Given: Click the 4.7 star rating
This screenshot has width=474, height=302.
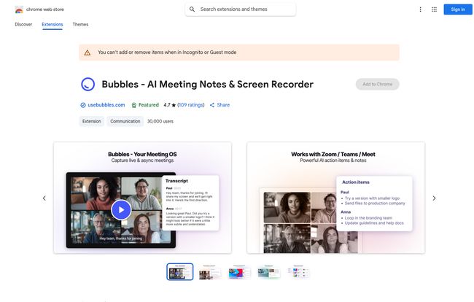Looking at the screenshot, I should click(x=170, y=105).
